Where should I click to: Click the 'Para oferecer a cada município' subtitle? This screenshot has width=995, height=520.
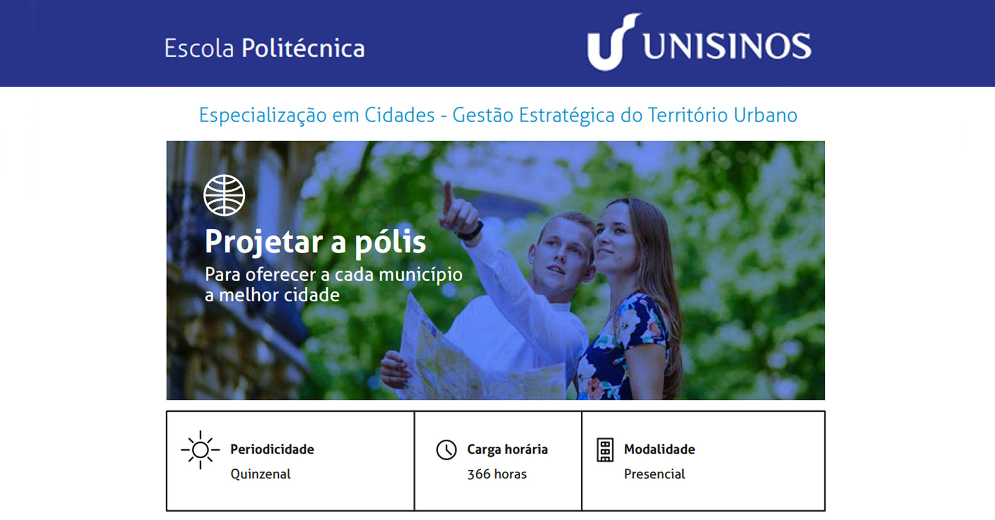333,274
